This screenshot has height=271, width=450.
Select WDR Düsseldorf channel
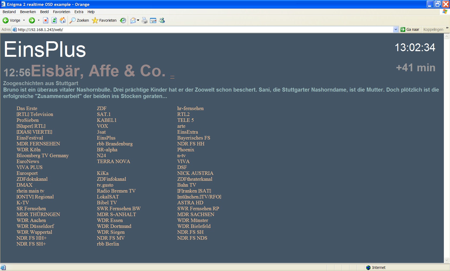(x=35, y=226)
